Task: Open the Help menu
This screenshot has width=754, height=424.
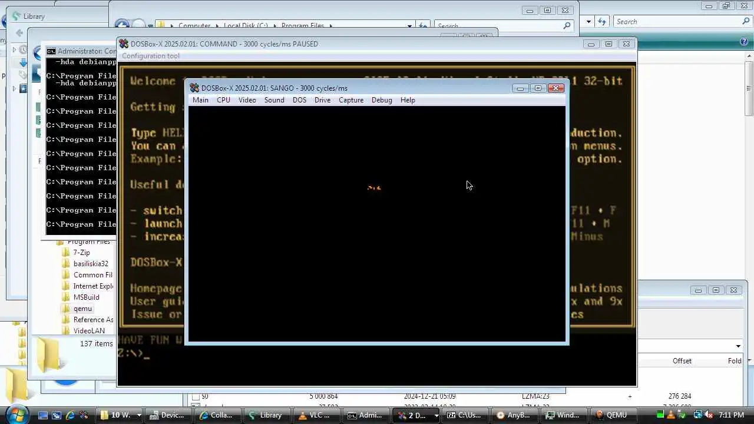Action: (x=408, y=100)
